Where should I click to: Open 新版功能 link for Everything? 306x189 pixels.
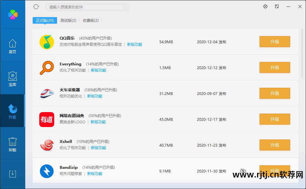[98, 70]
